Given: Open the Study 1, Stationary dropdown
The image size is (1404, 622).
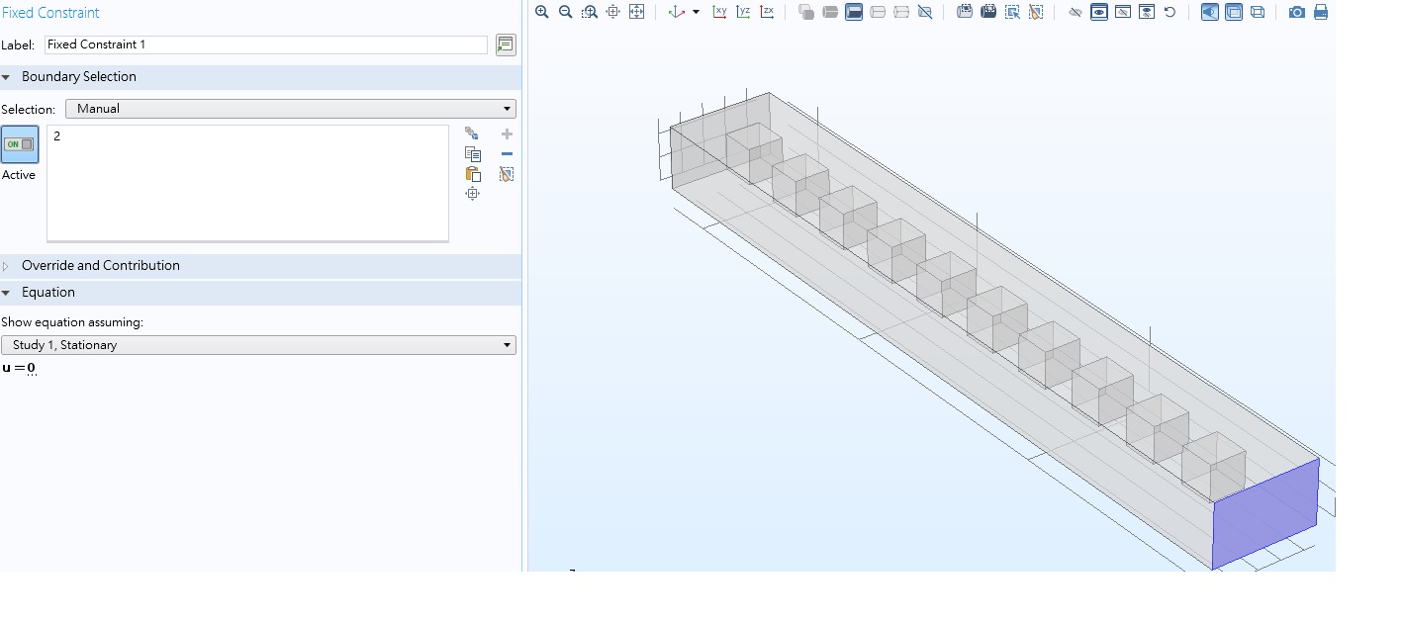Looking at the screenshot, I should pos(258,345).
